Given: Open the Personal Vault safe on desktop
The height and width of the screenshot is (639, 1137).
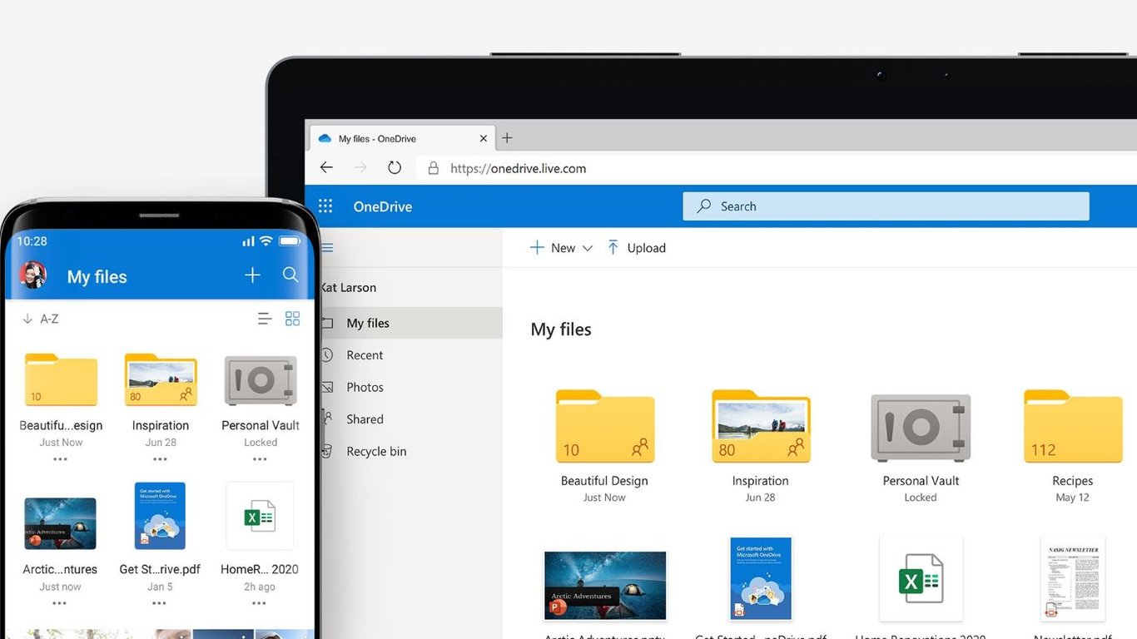Looking at the screenshot, I should pyautogui.click(x=921, y=428).
